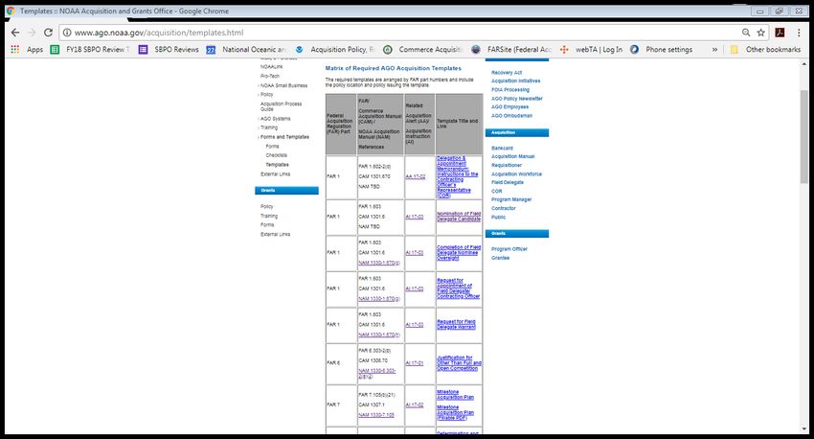The image size is (814, 439).
Task: Bookmark this page with the star icon
Action: click(761, 33)
